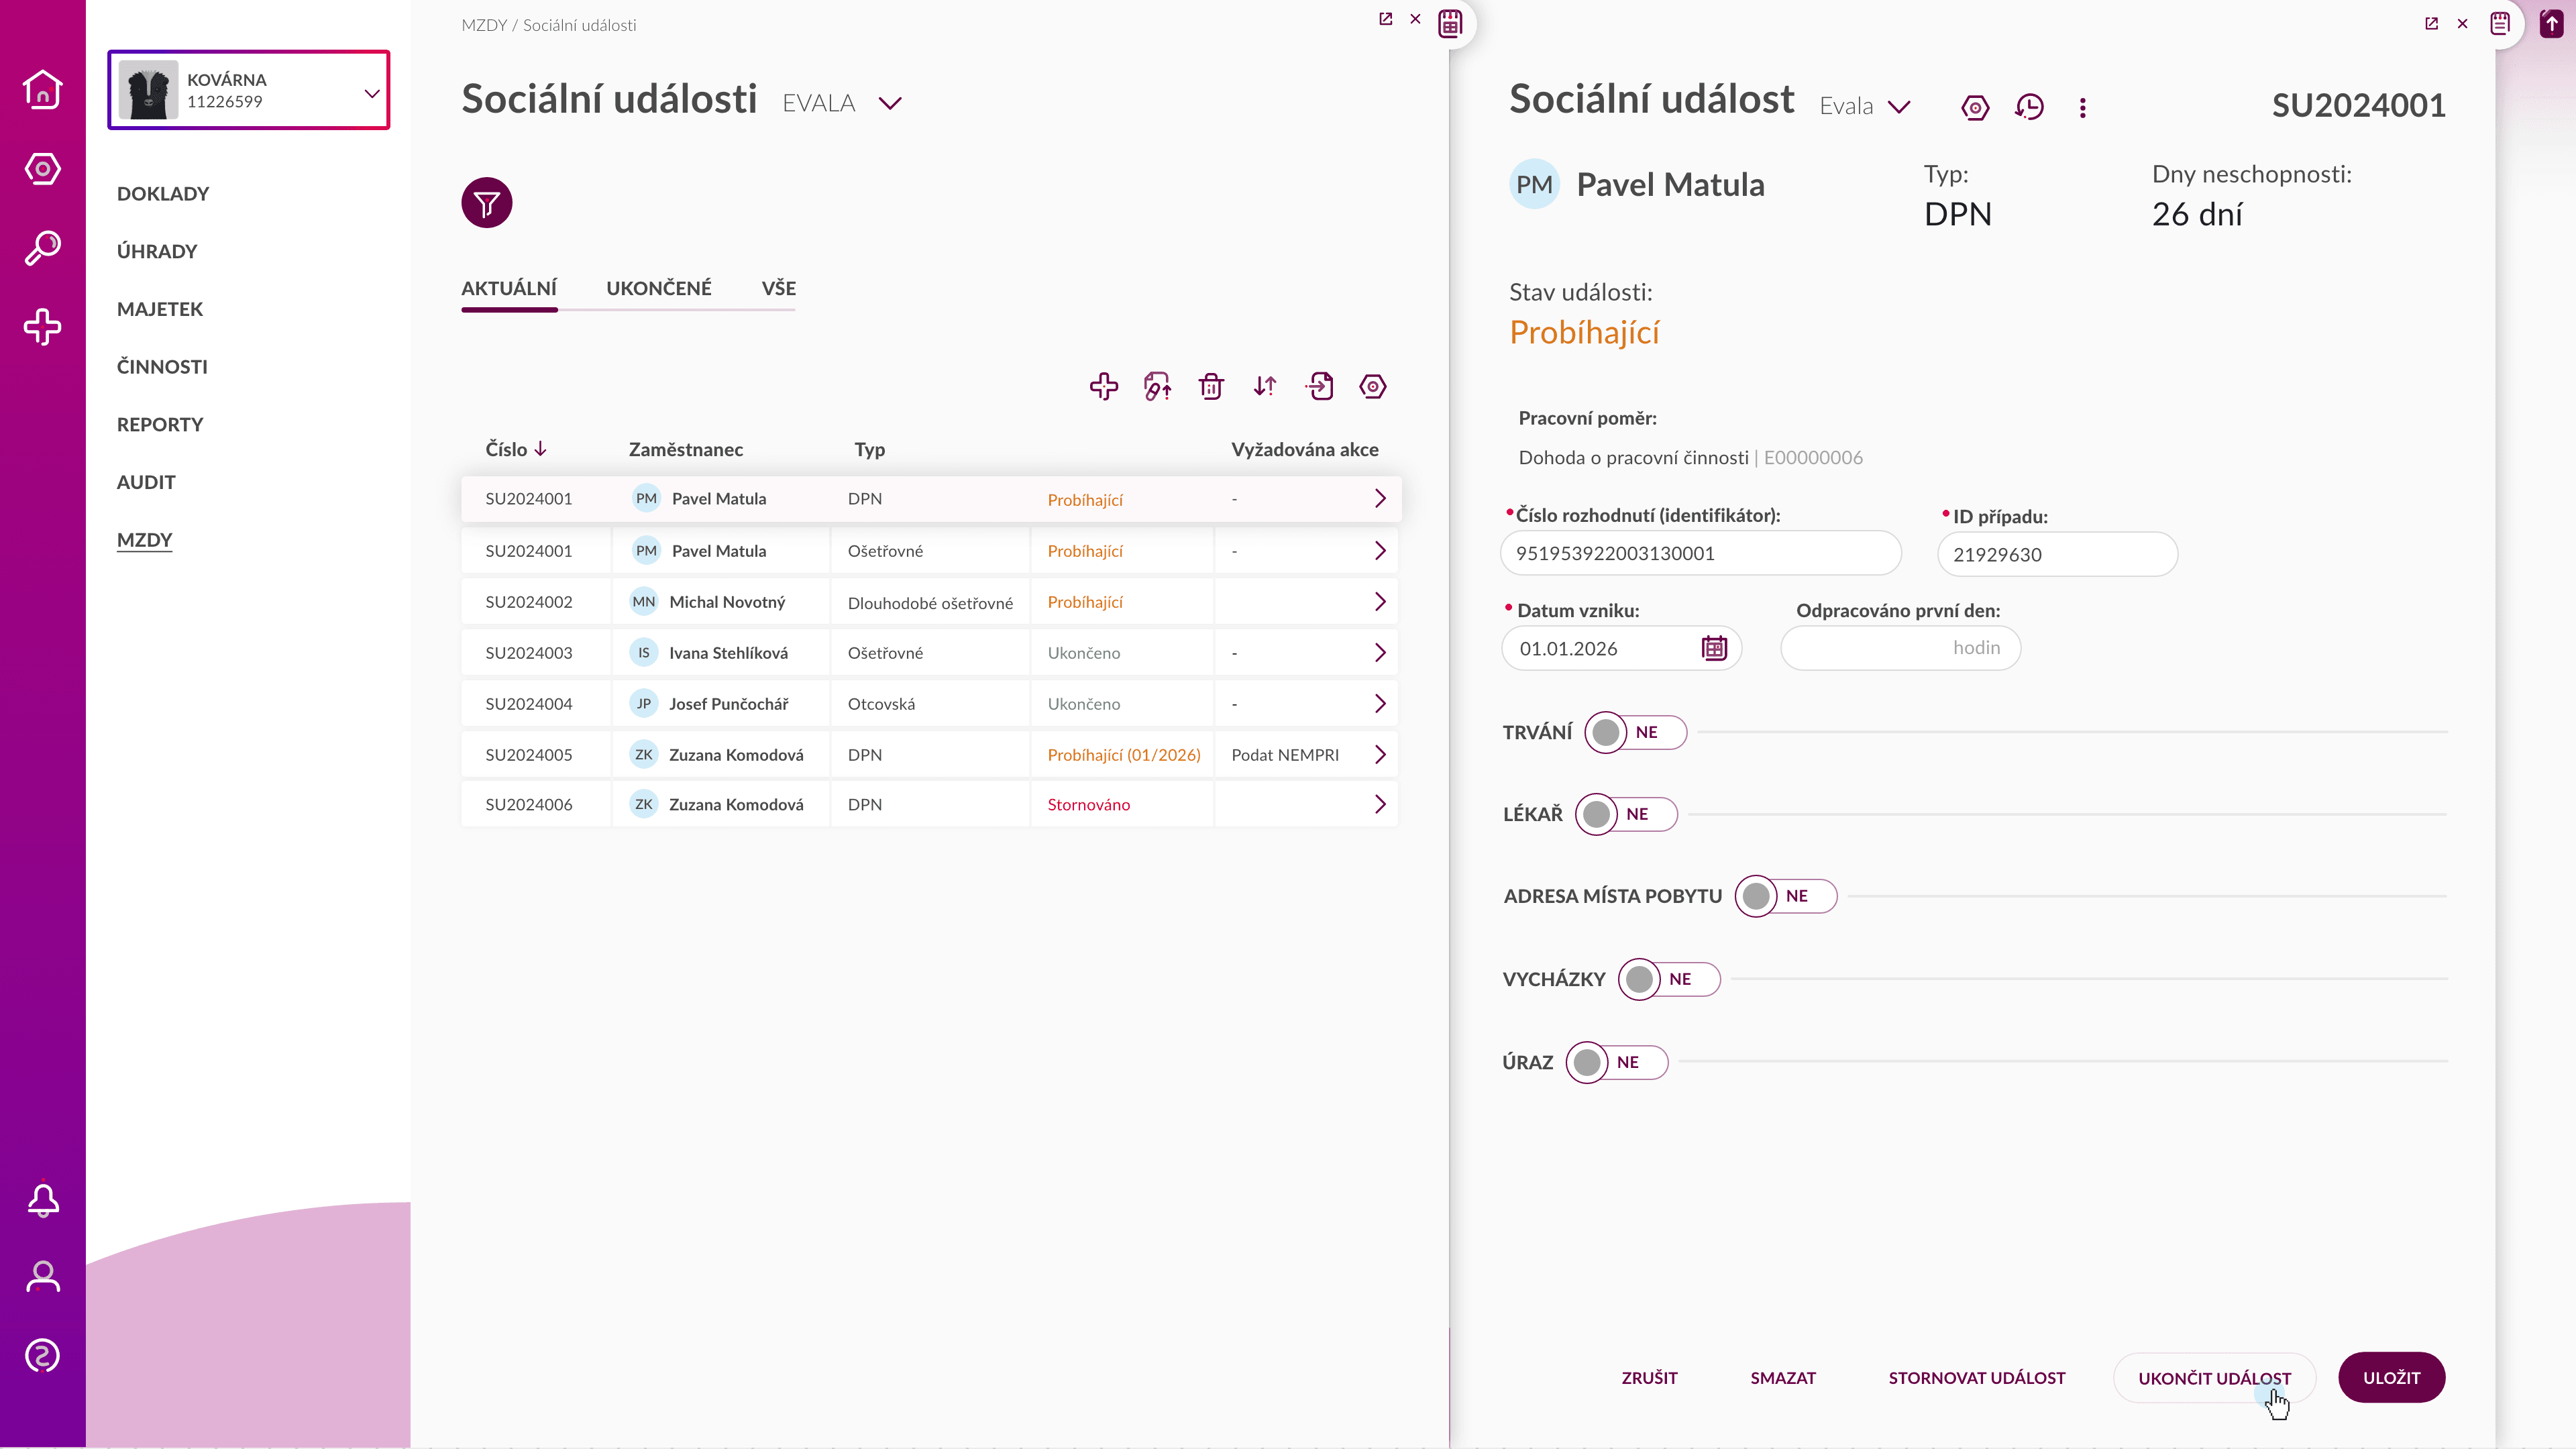This screenshot has height=1449, width=2576.
Task: Switch to VŠE tab
Action: coord(779,289)
